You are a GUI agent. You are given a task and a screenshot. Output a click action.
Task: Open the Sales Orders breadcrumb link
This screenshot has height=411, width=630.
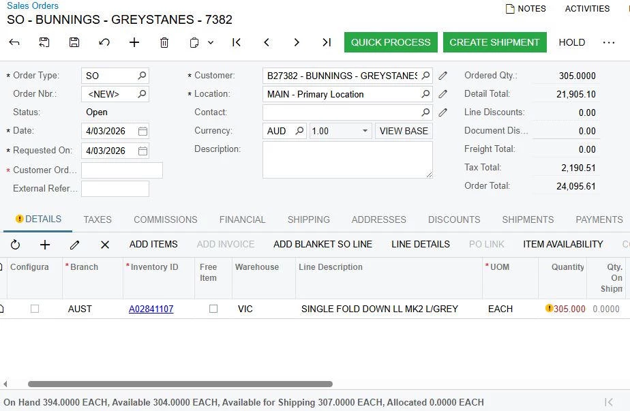(x=33, y=5)
